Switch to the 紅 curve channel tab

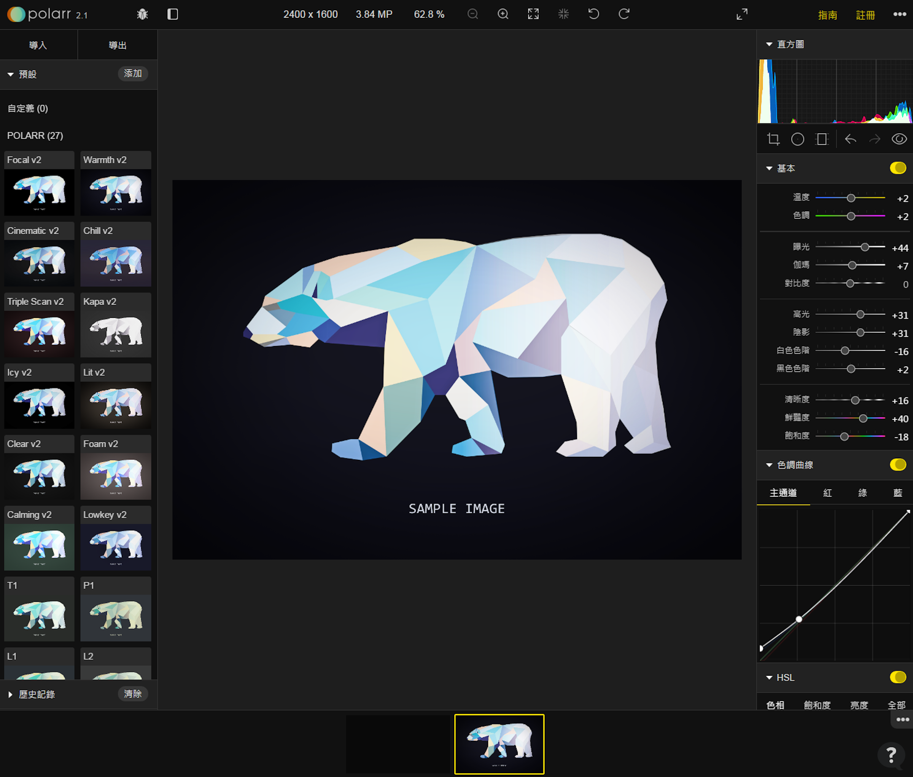828,493
